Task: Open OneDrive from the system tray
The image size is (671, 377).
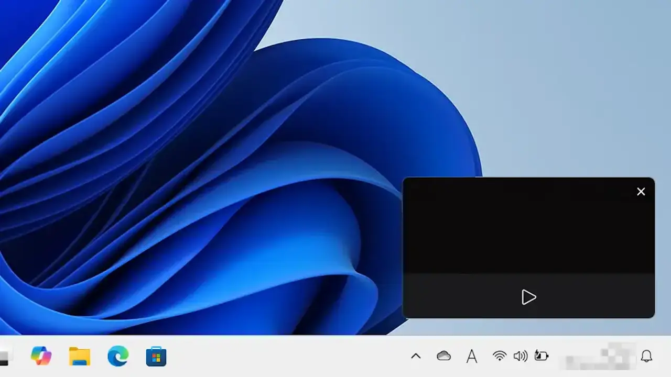Action: (445, 357)
